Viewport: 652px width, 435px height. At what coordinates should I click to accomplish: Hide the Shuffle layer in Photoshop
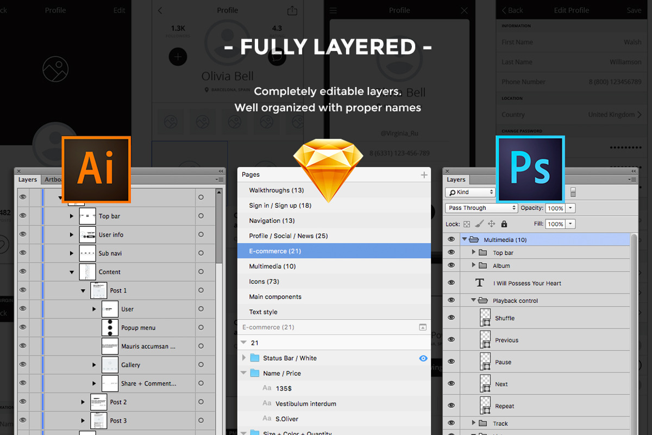(x=451, y=318)
